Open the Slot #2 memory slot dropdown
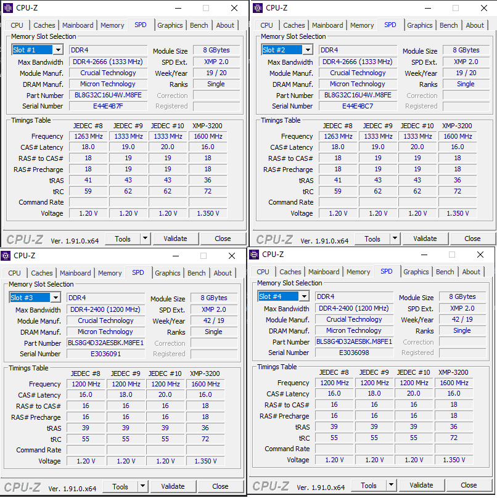Image resolution: width=497 pixels, height=498 pixels. pos(308,50)
